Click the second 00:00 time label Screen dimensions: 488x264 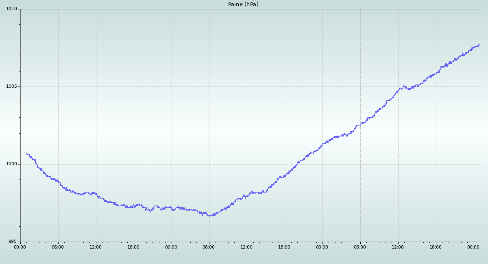point(171,247)
